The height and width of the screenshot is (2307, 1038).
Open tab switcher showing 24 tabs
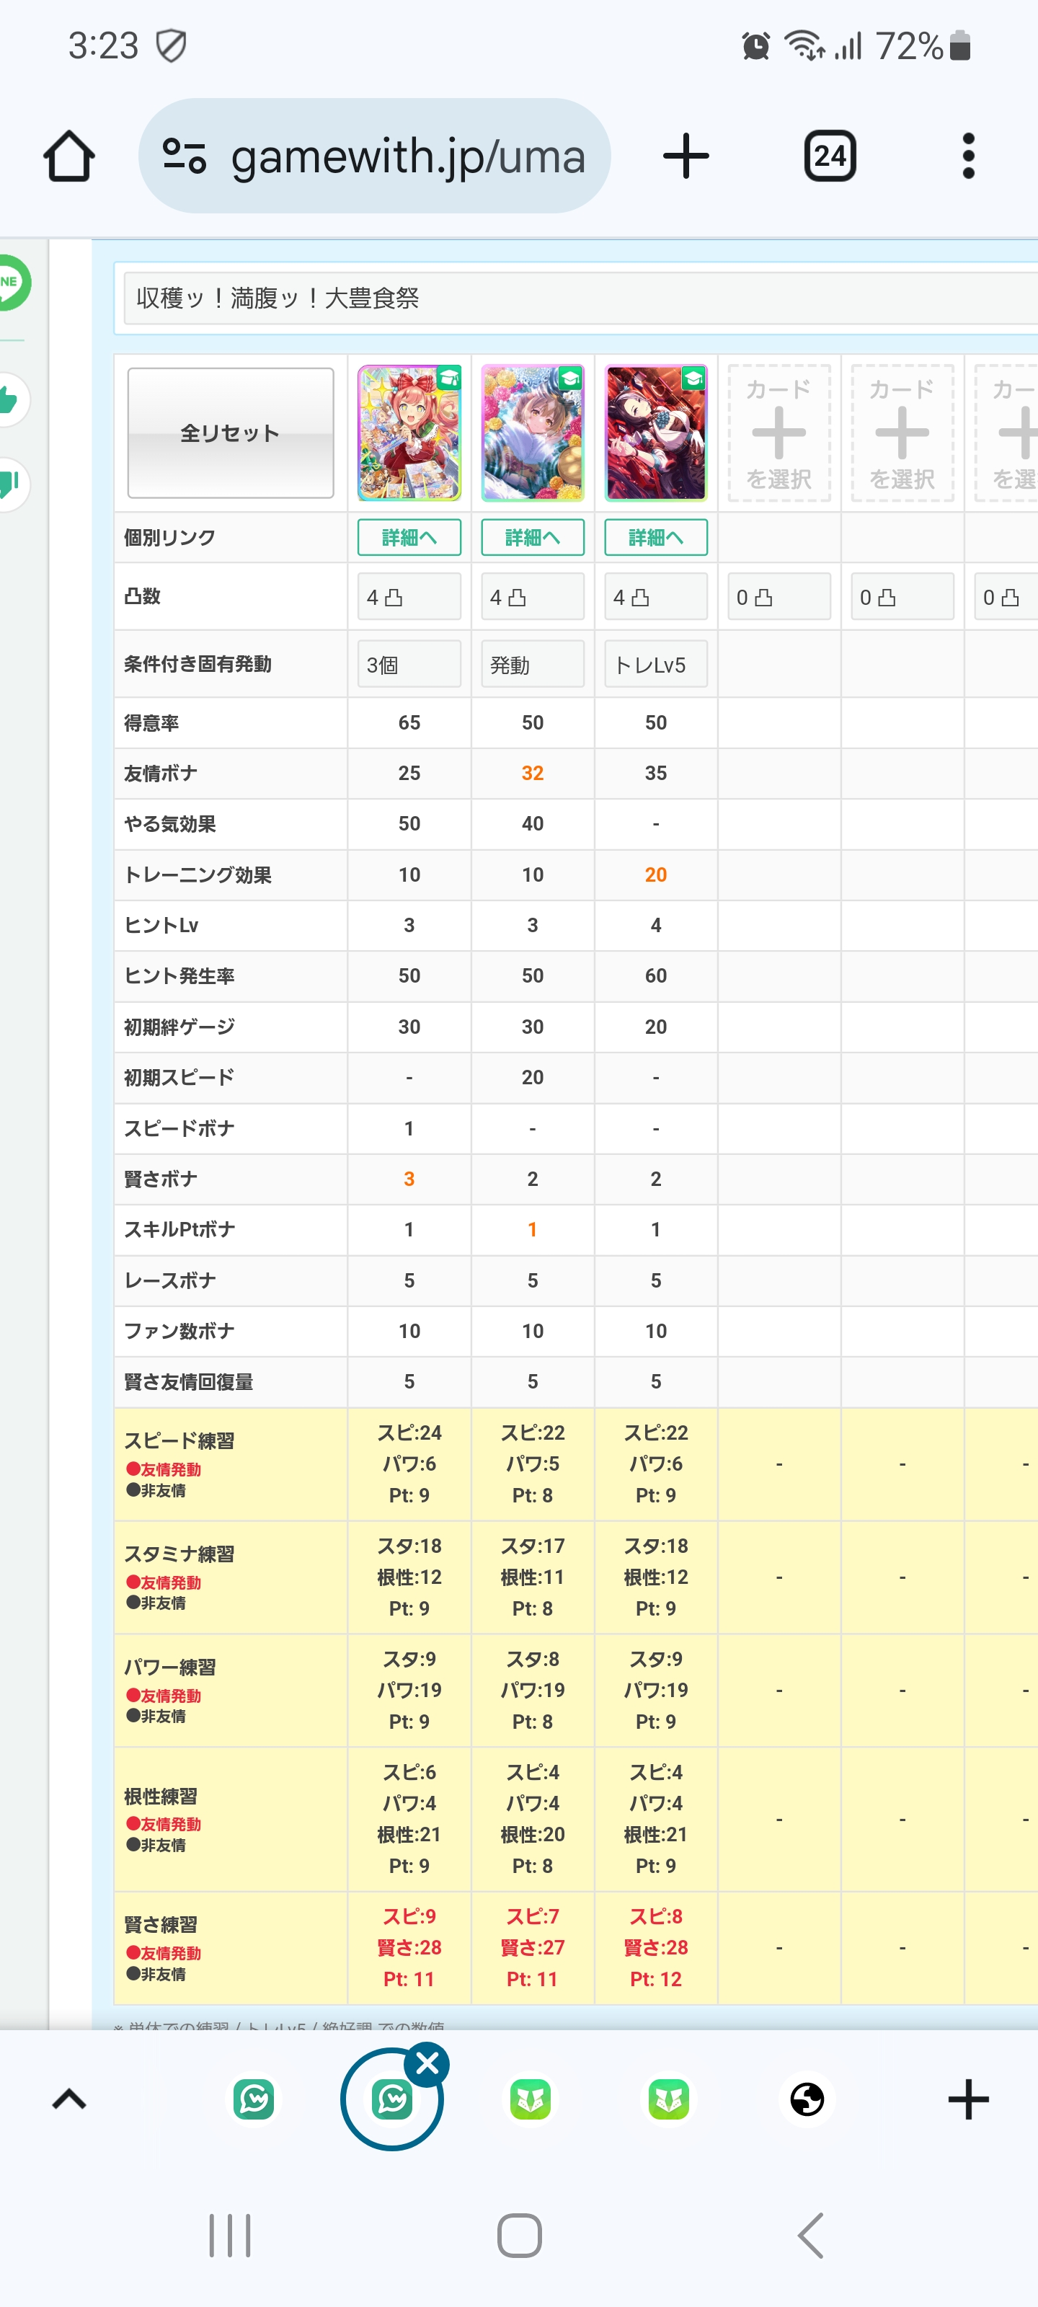[830, 156]
